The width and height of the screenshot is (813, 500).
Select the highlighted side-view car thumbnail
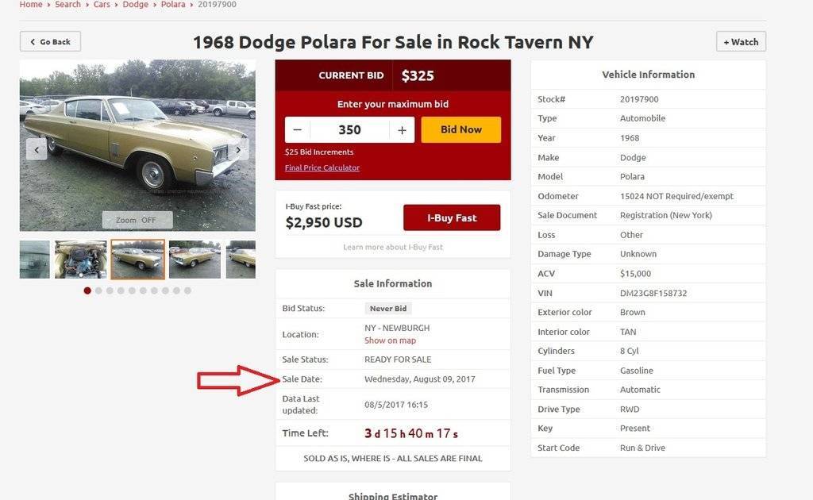pos(137,260)
